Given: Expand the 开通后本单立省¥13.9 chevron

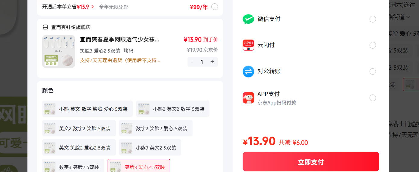Looking at the screenshot, I should [93, 7].
